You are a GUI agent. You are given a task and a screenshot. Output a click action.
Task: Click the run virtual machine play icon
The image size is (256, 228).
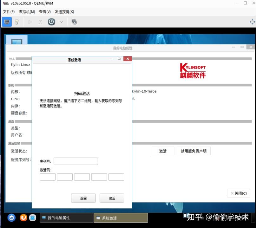[x=30, y=22]
